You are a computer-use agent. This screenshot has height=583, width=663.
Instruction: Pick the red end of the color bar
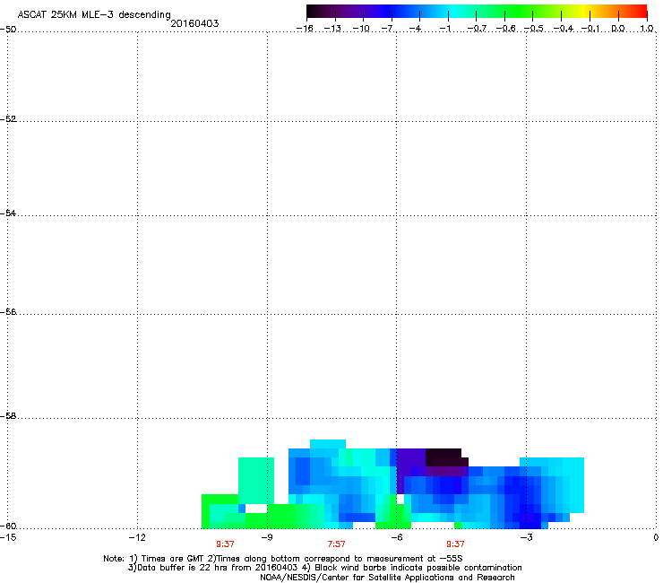tap(641, 12)
